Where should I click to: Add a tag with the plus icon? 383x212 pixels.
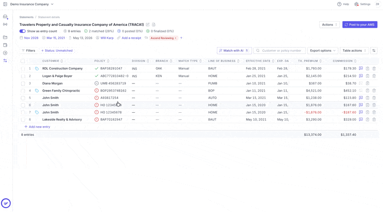181,38
